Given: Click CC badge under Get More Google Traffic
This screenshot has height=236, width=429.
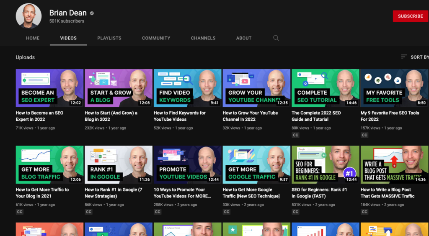Looking at the screenshot, I should pos(227,212).
